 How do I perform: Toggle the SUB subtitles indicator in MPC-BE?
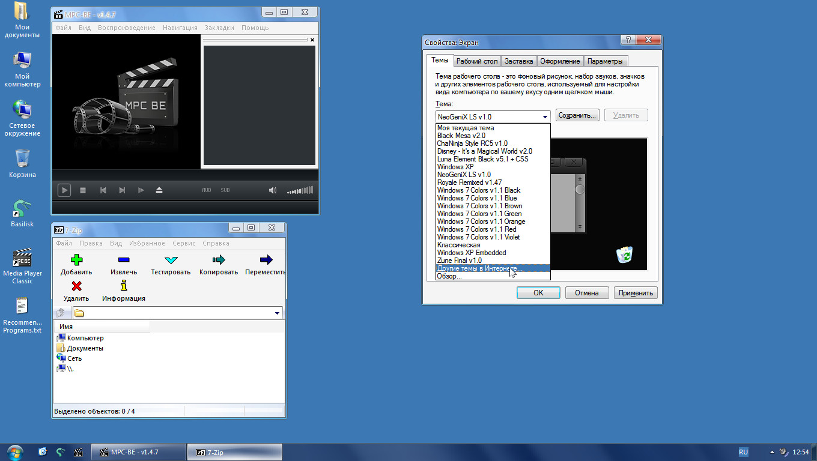[x=225, y=190]
